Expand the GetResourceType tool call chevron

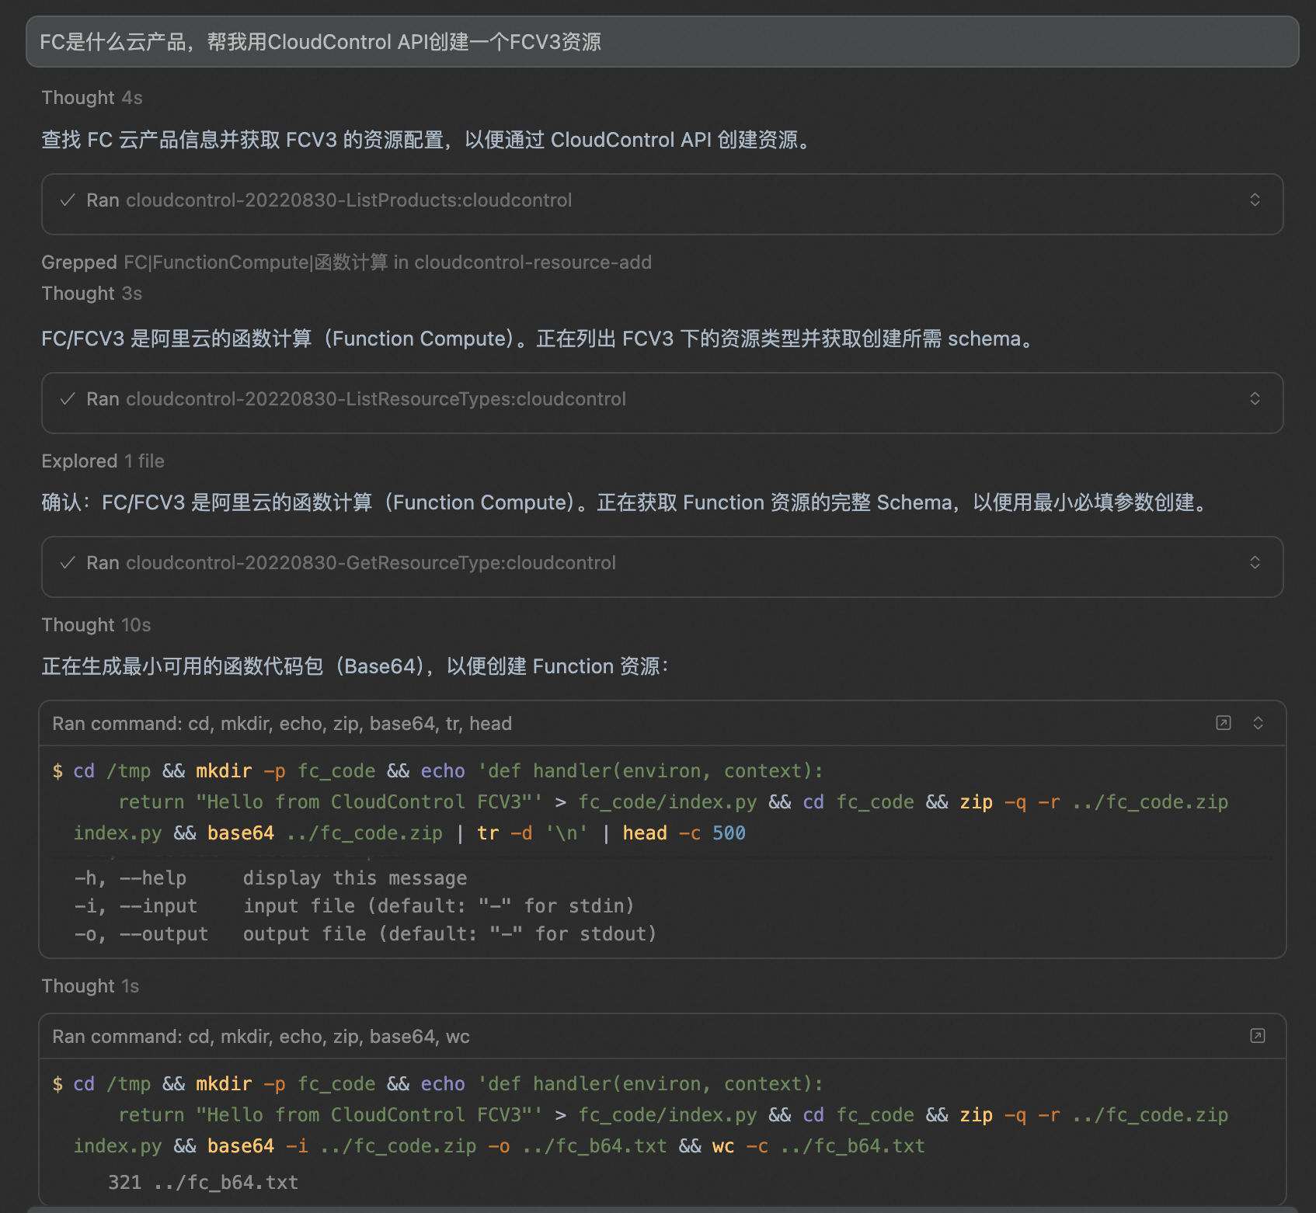1255,563
